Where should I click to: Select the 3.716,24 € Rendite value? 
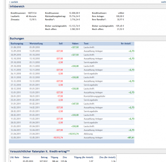(75, 20)
